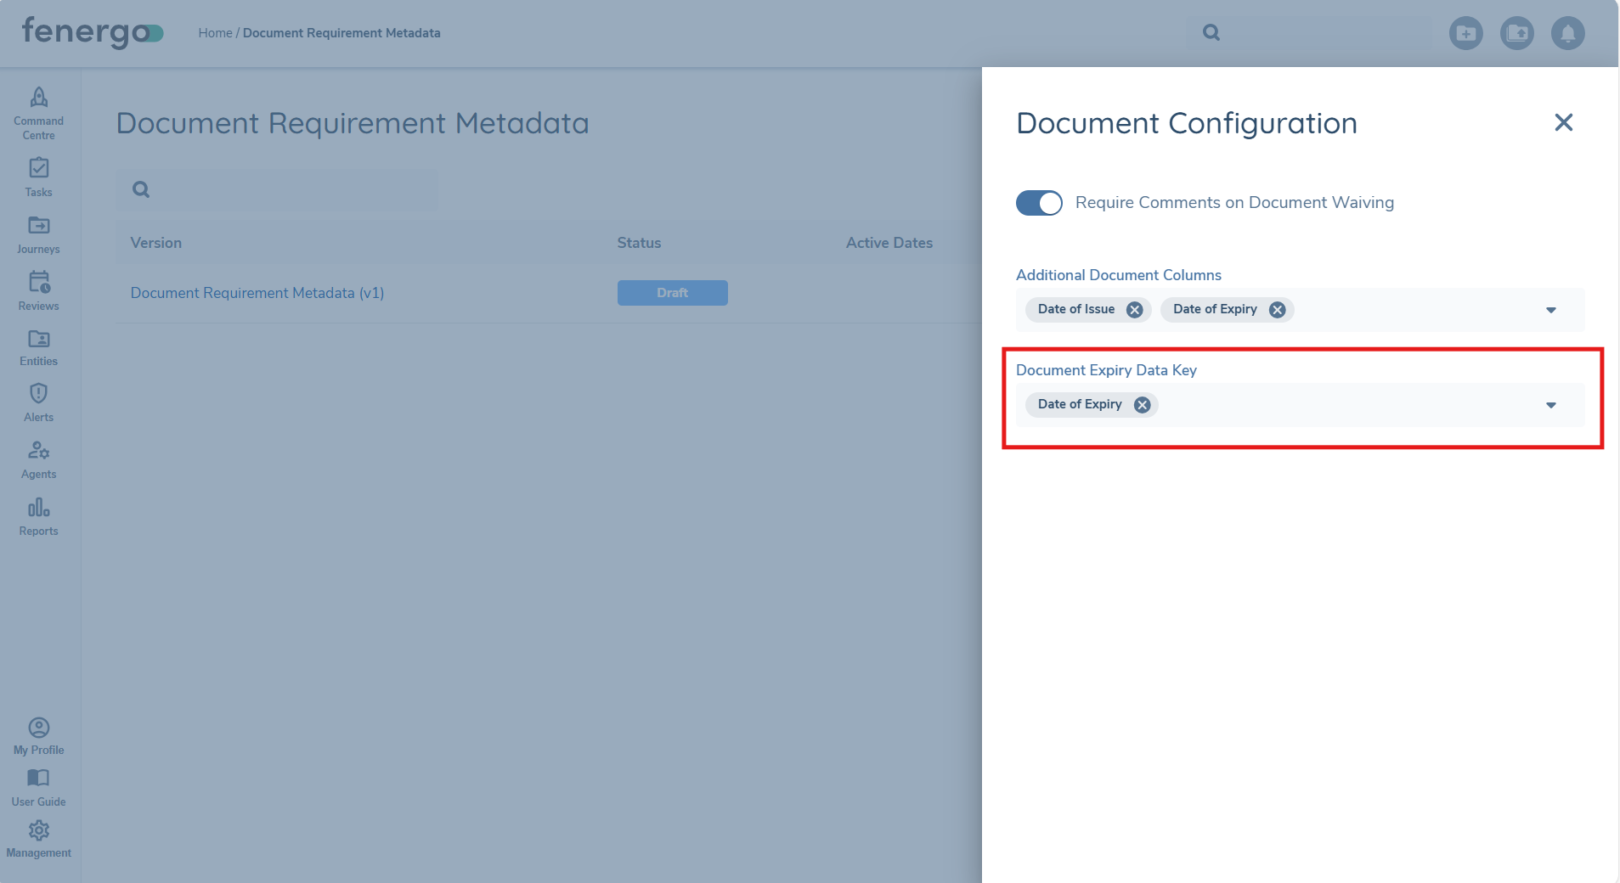Screen dimensions: 1620x883
Task: Open the Document Expiry Data Key dropdown
Action: [1551, 405]
